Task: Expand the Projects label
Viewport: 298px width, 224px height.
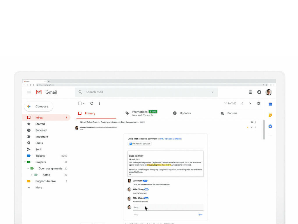Action: point(25,162)
